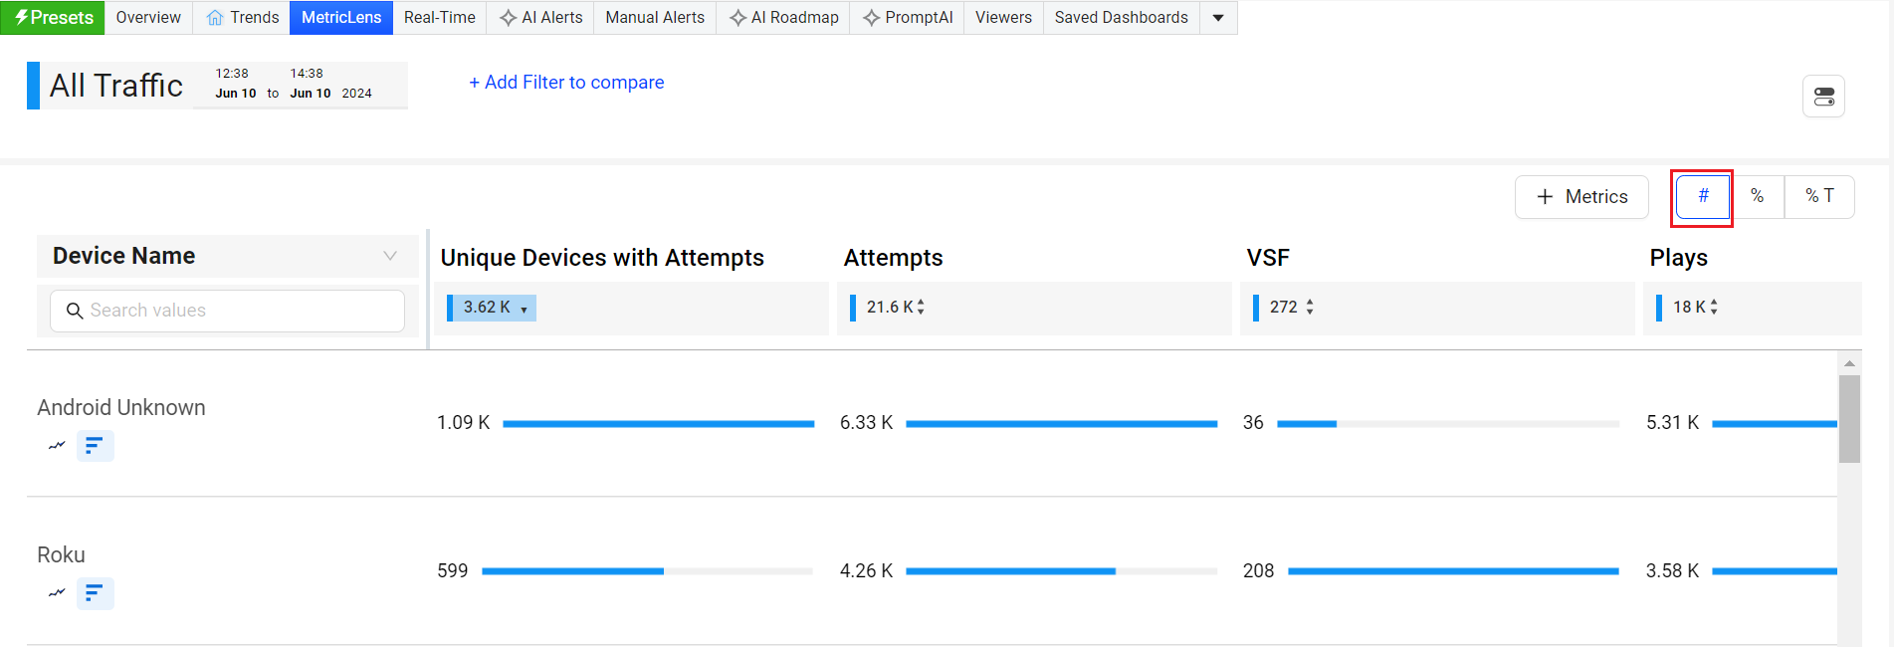
Task: Click the vertical scrollbar thumb in the table
Action: click(x=1849, y=418)
